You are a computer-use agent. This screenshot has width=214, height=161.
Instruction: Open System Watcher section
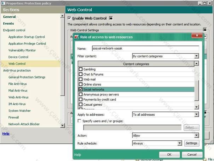coord(19,111)
